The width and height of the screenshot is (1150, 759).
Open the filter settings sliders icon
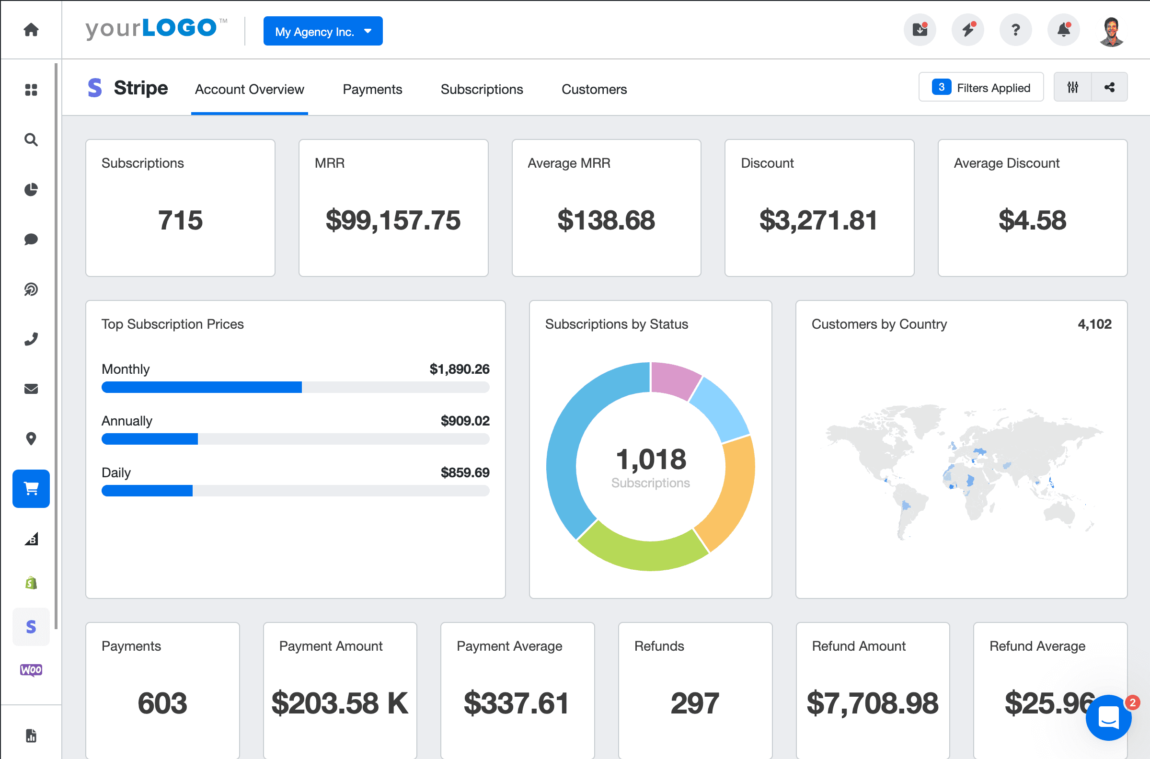[x=1072, y=87]
